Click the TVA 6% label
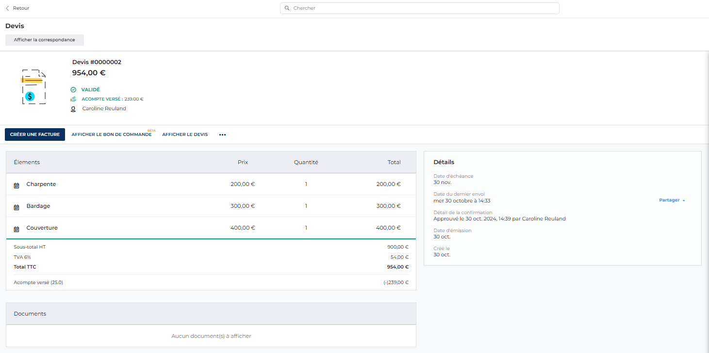Image resolution: width=709 pixels, height=353 pixels. (x=22, y=257)
